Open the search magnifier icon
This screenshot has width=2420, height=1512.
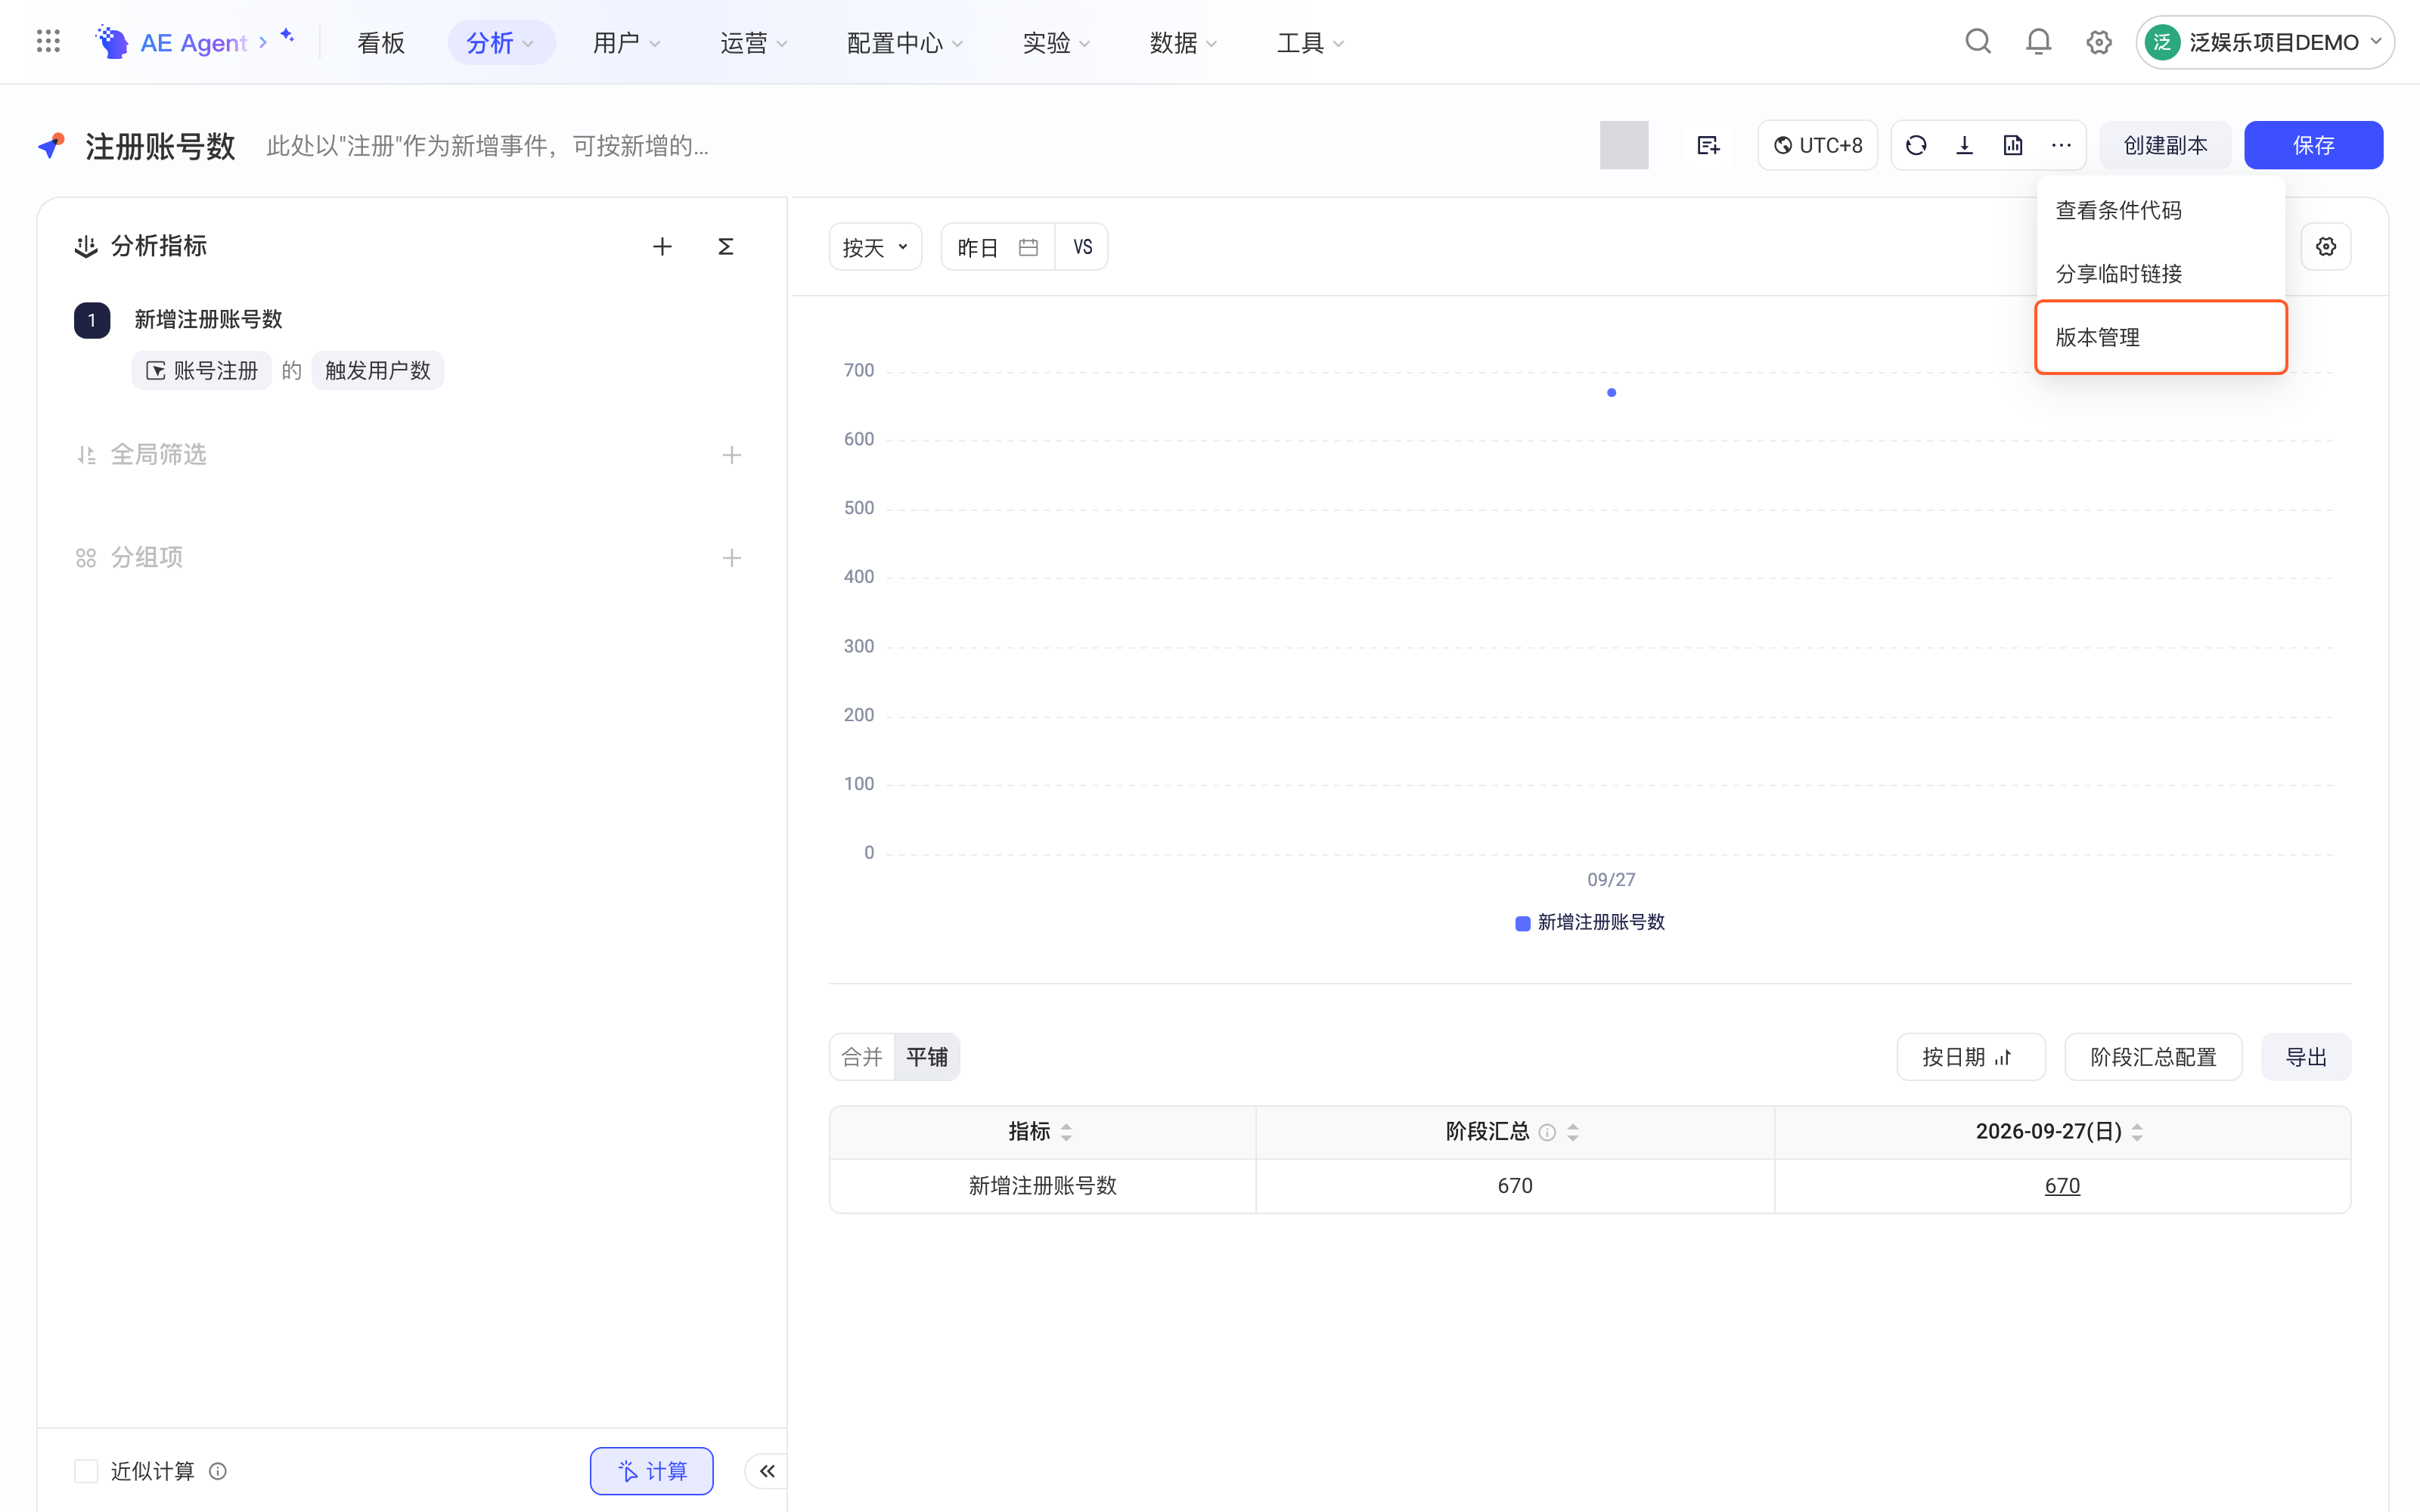[1978, 42]
